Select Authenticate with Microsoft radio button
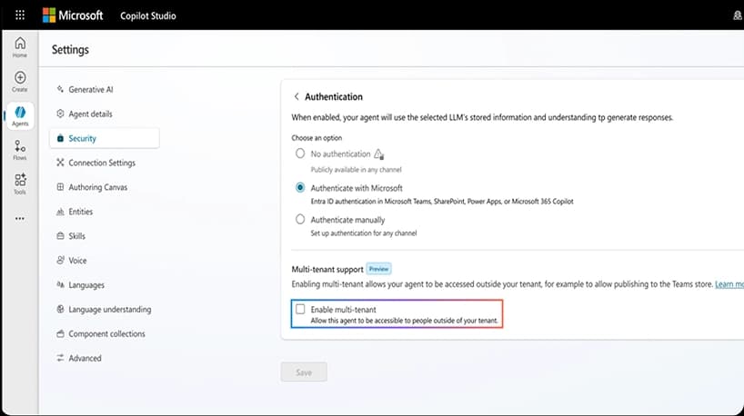The image size is (744, 416). pos(300,188)
